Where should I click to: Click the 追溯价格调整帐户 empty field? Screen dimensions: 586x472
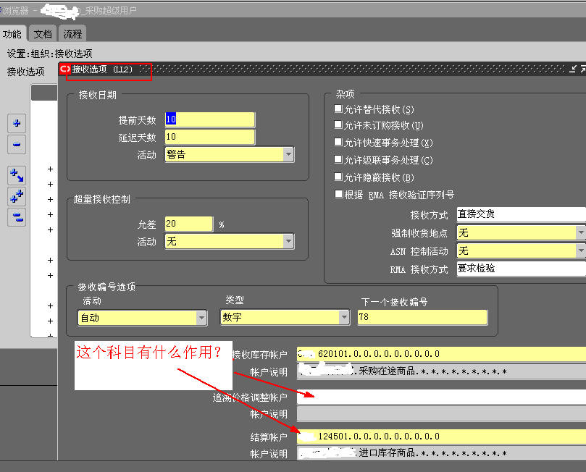pos(440,397)
